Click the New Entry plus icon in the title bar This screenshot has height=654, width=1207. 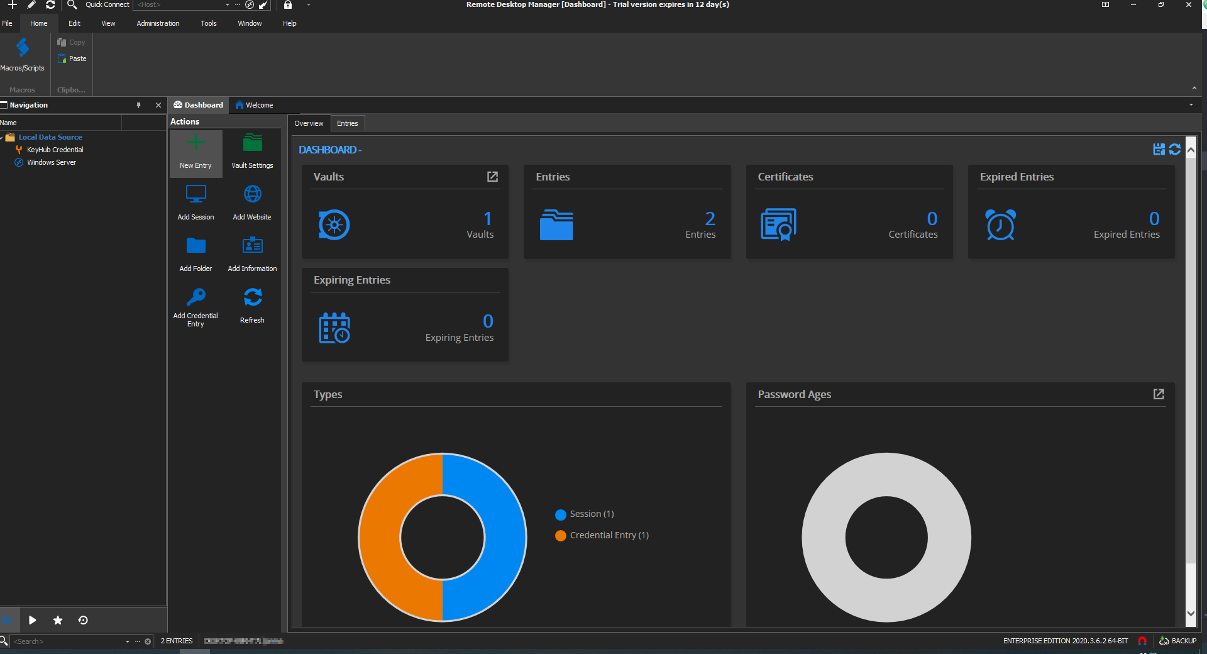[12, 4]
